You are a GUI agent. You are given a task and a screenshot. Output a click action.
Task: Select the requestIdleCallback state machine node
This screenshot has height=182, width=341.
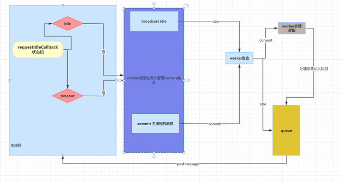(x=38, y=50)
